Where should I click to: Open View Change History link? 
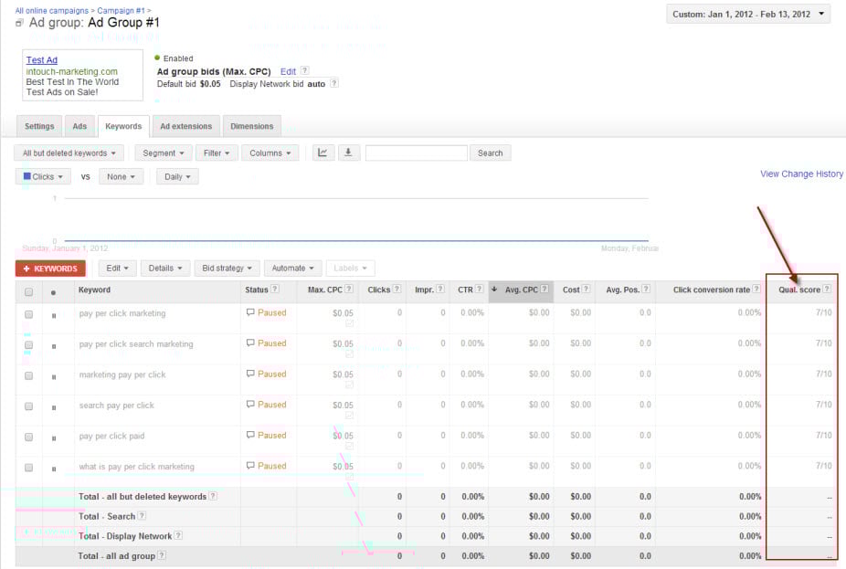pyautogui.click(x=801, y=174)
